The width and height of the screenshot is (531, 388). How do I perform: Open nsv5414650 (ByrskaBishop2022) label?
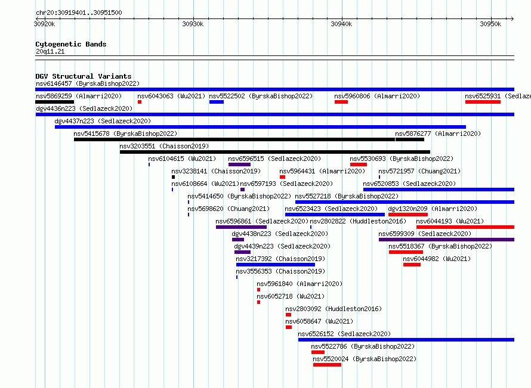239,196
